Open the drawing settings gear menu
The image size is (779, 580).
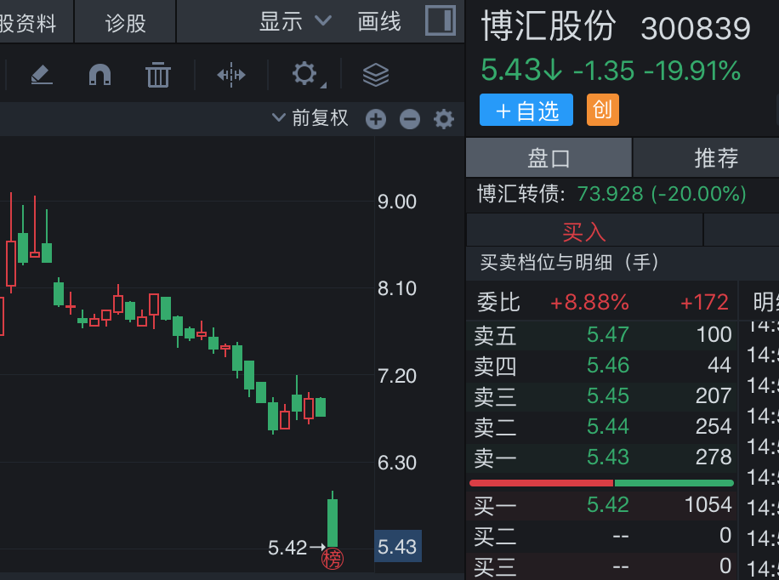pos(305,74)
